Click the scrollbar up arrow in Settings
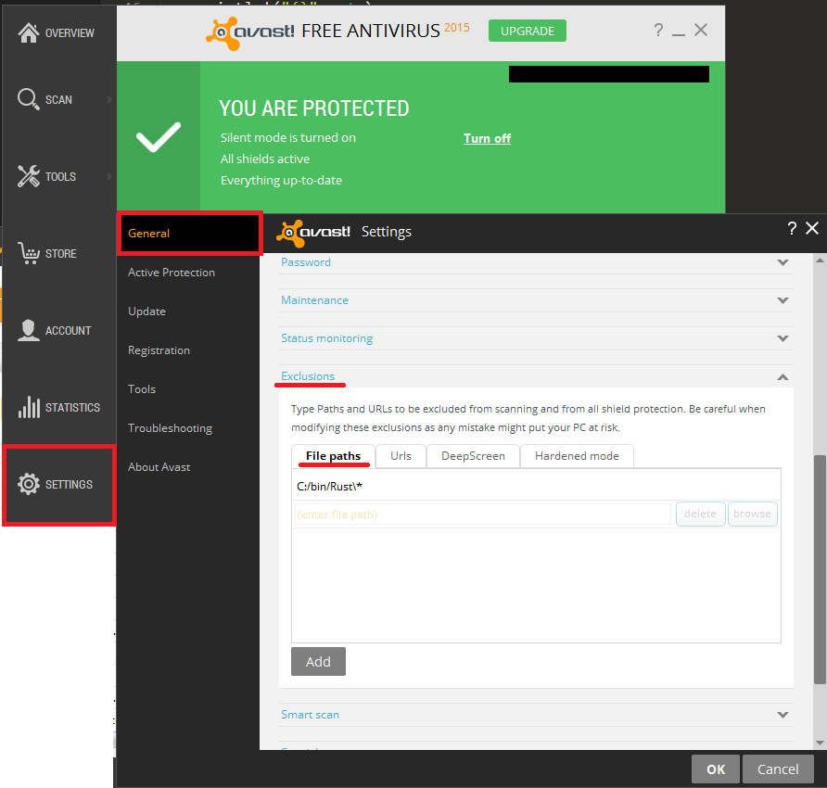This screenshot has width=827, height=788. (820, 260)
